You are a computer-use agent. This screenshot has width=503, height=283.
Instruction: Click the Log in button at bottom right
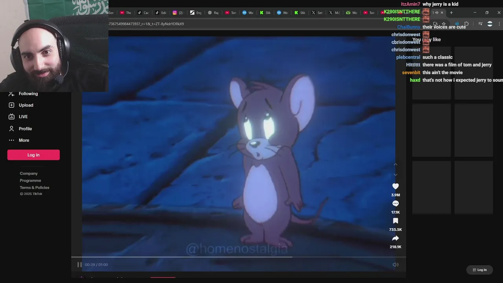click(479, 270)
